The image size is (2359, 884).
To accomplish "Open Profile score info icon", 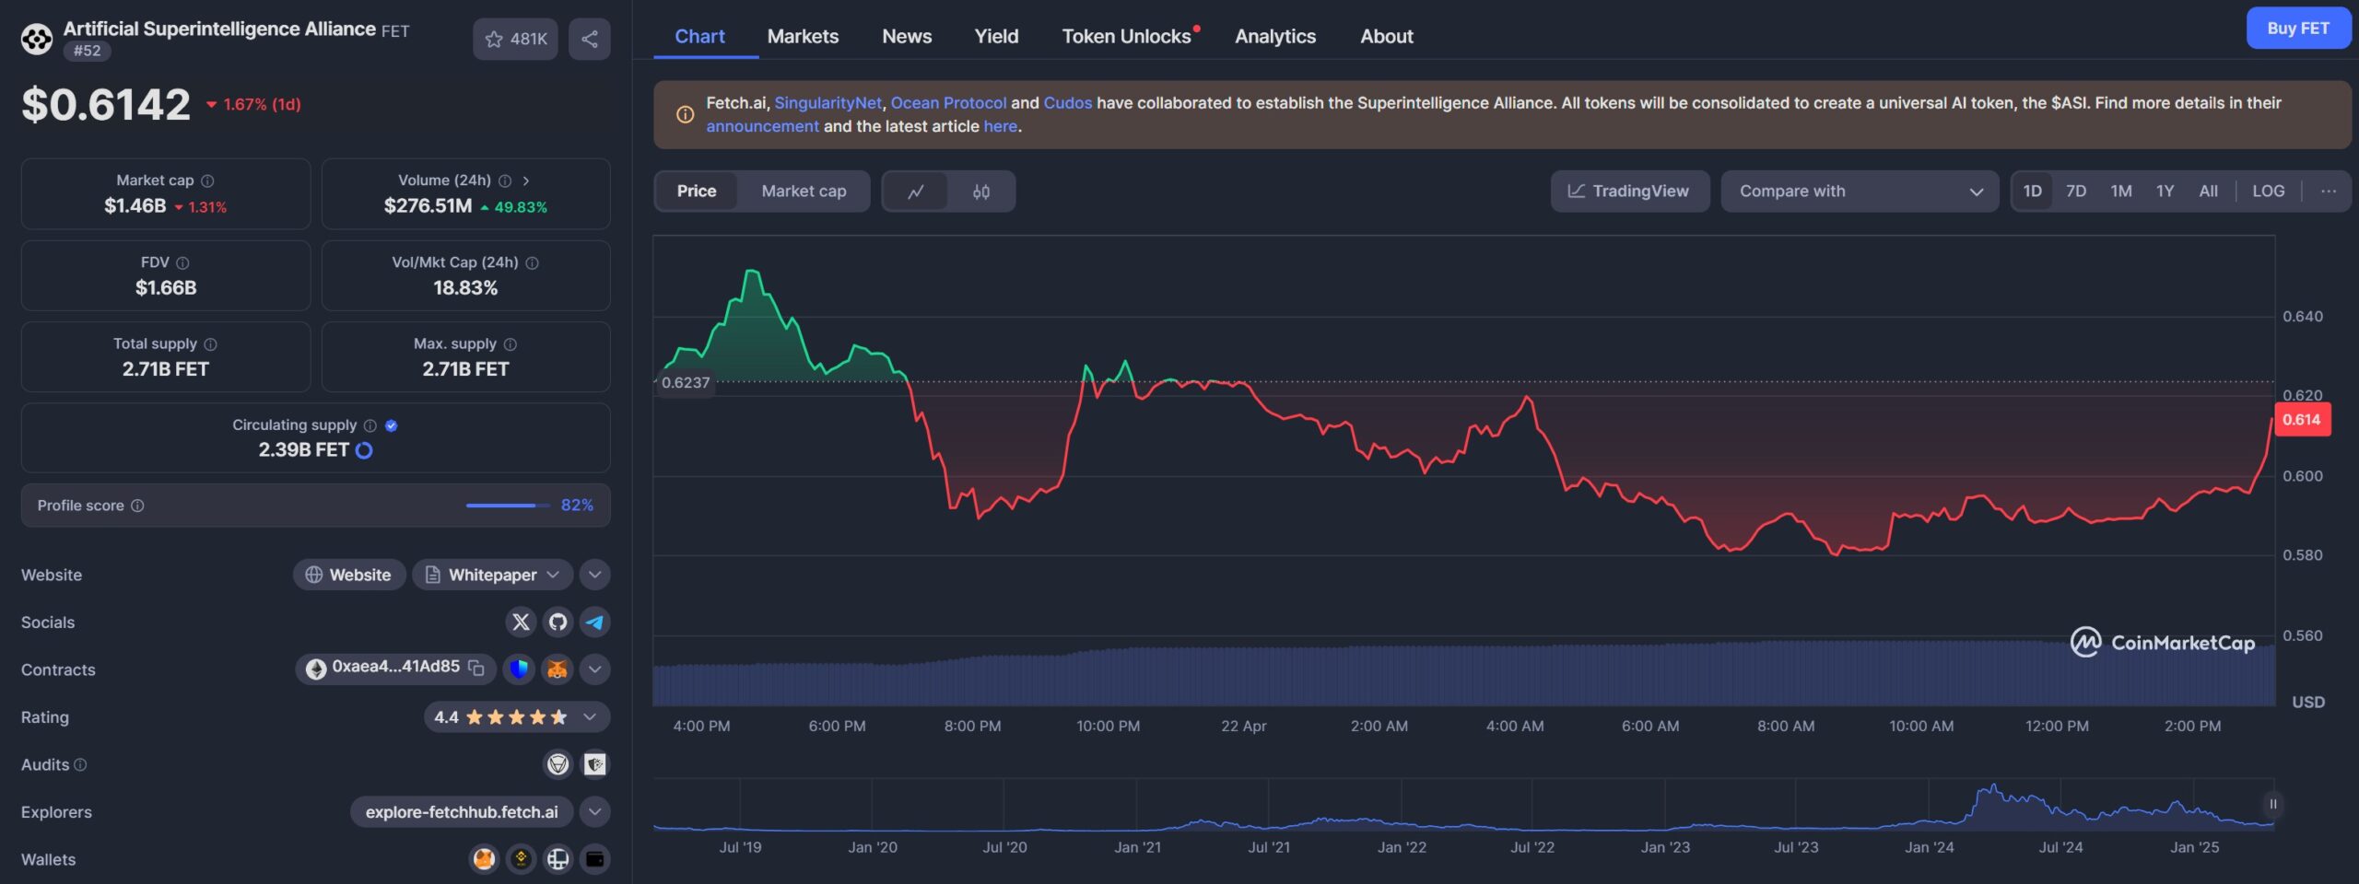I will click(137, 506).
